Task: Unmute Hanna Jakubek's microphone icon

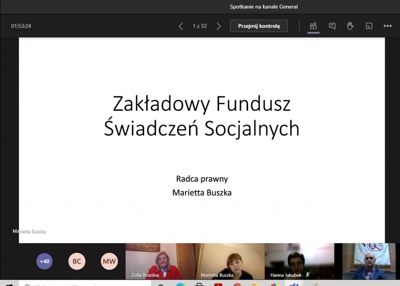Action: click(307, 275)
